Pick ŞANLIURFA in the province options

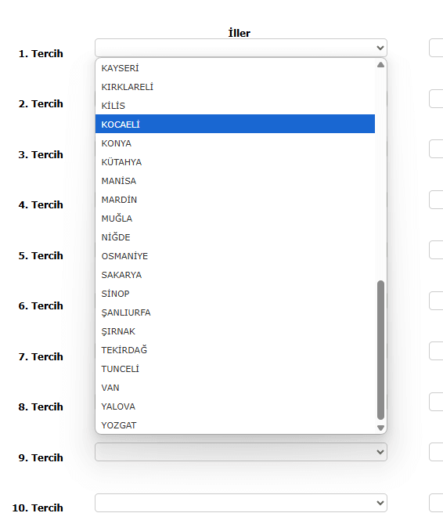click(235, 312)
